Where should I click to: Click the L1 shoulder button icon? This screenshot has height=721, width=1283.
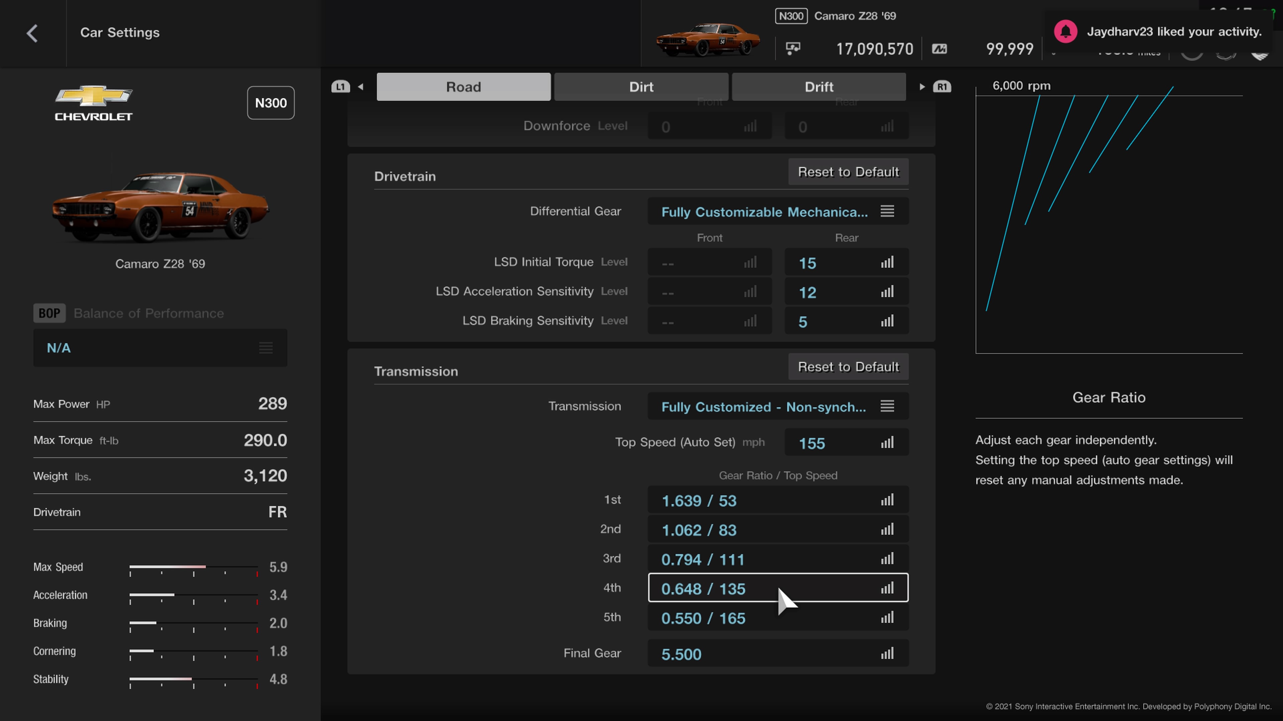click(340, 86)
